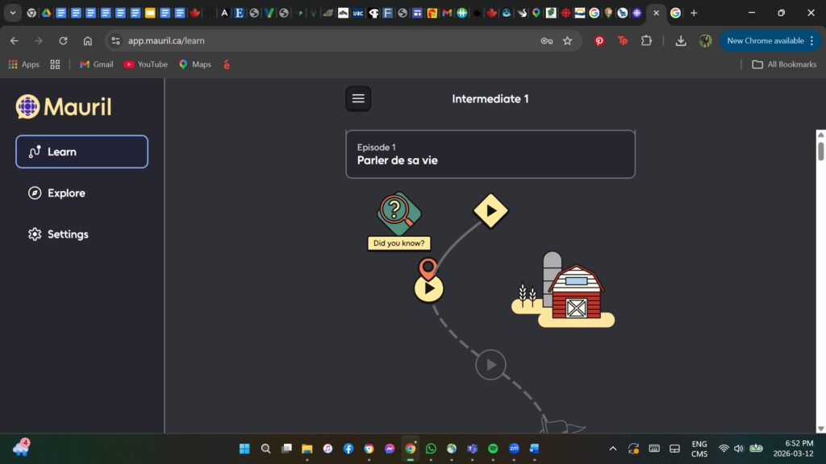Click the page's vertical scrollbar
The image size is (826, 464).
point(820,151)
